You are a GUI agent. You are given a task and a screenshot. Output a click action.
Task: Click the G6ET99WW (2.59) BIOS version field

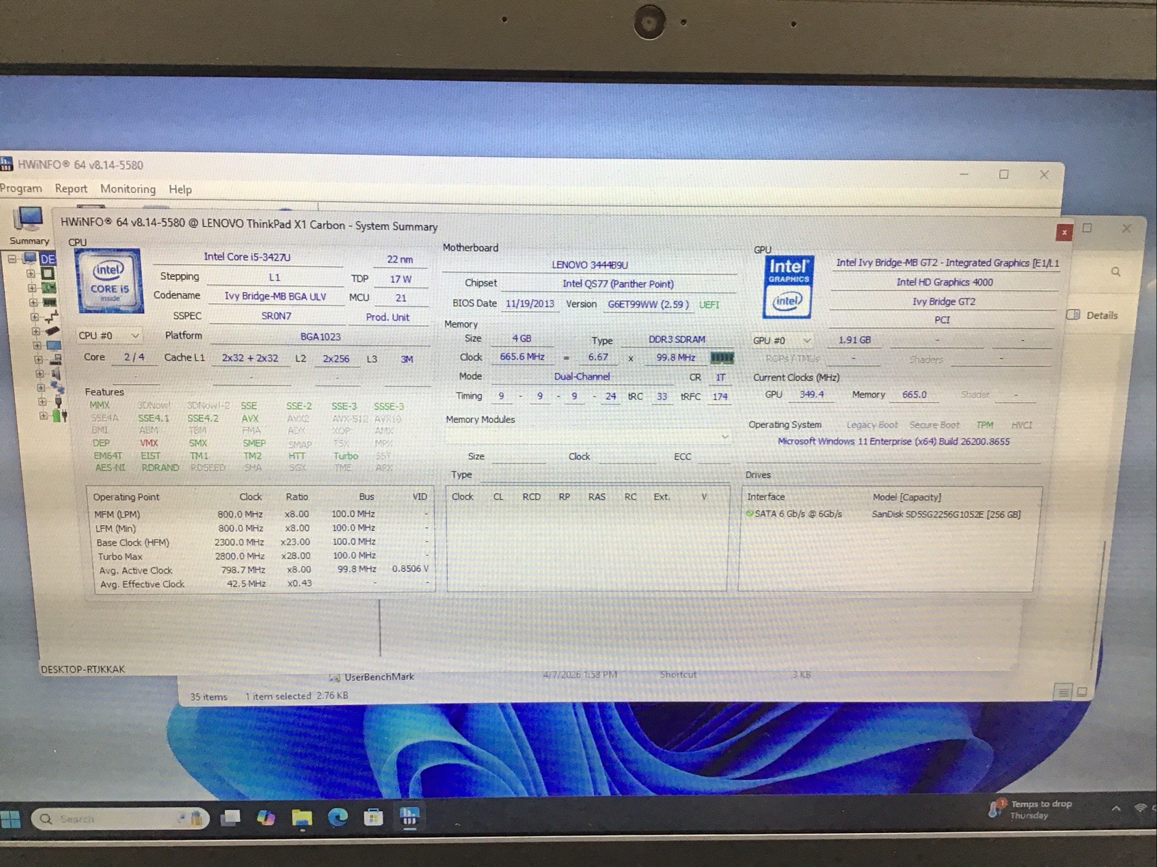pyautogui.click(x=648, y=304)
